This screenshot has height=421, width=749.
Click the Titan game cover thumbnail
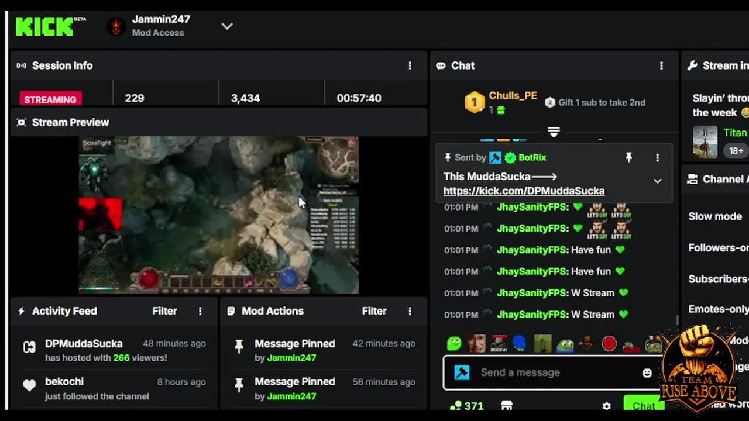(705, 142)
